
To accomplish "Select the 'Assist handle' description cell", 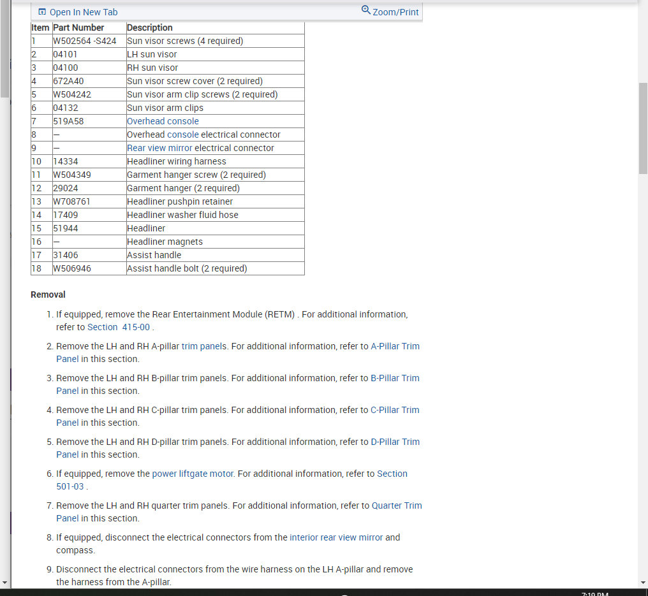I will [216, 255].
